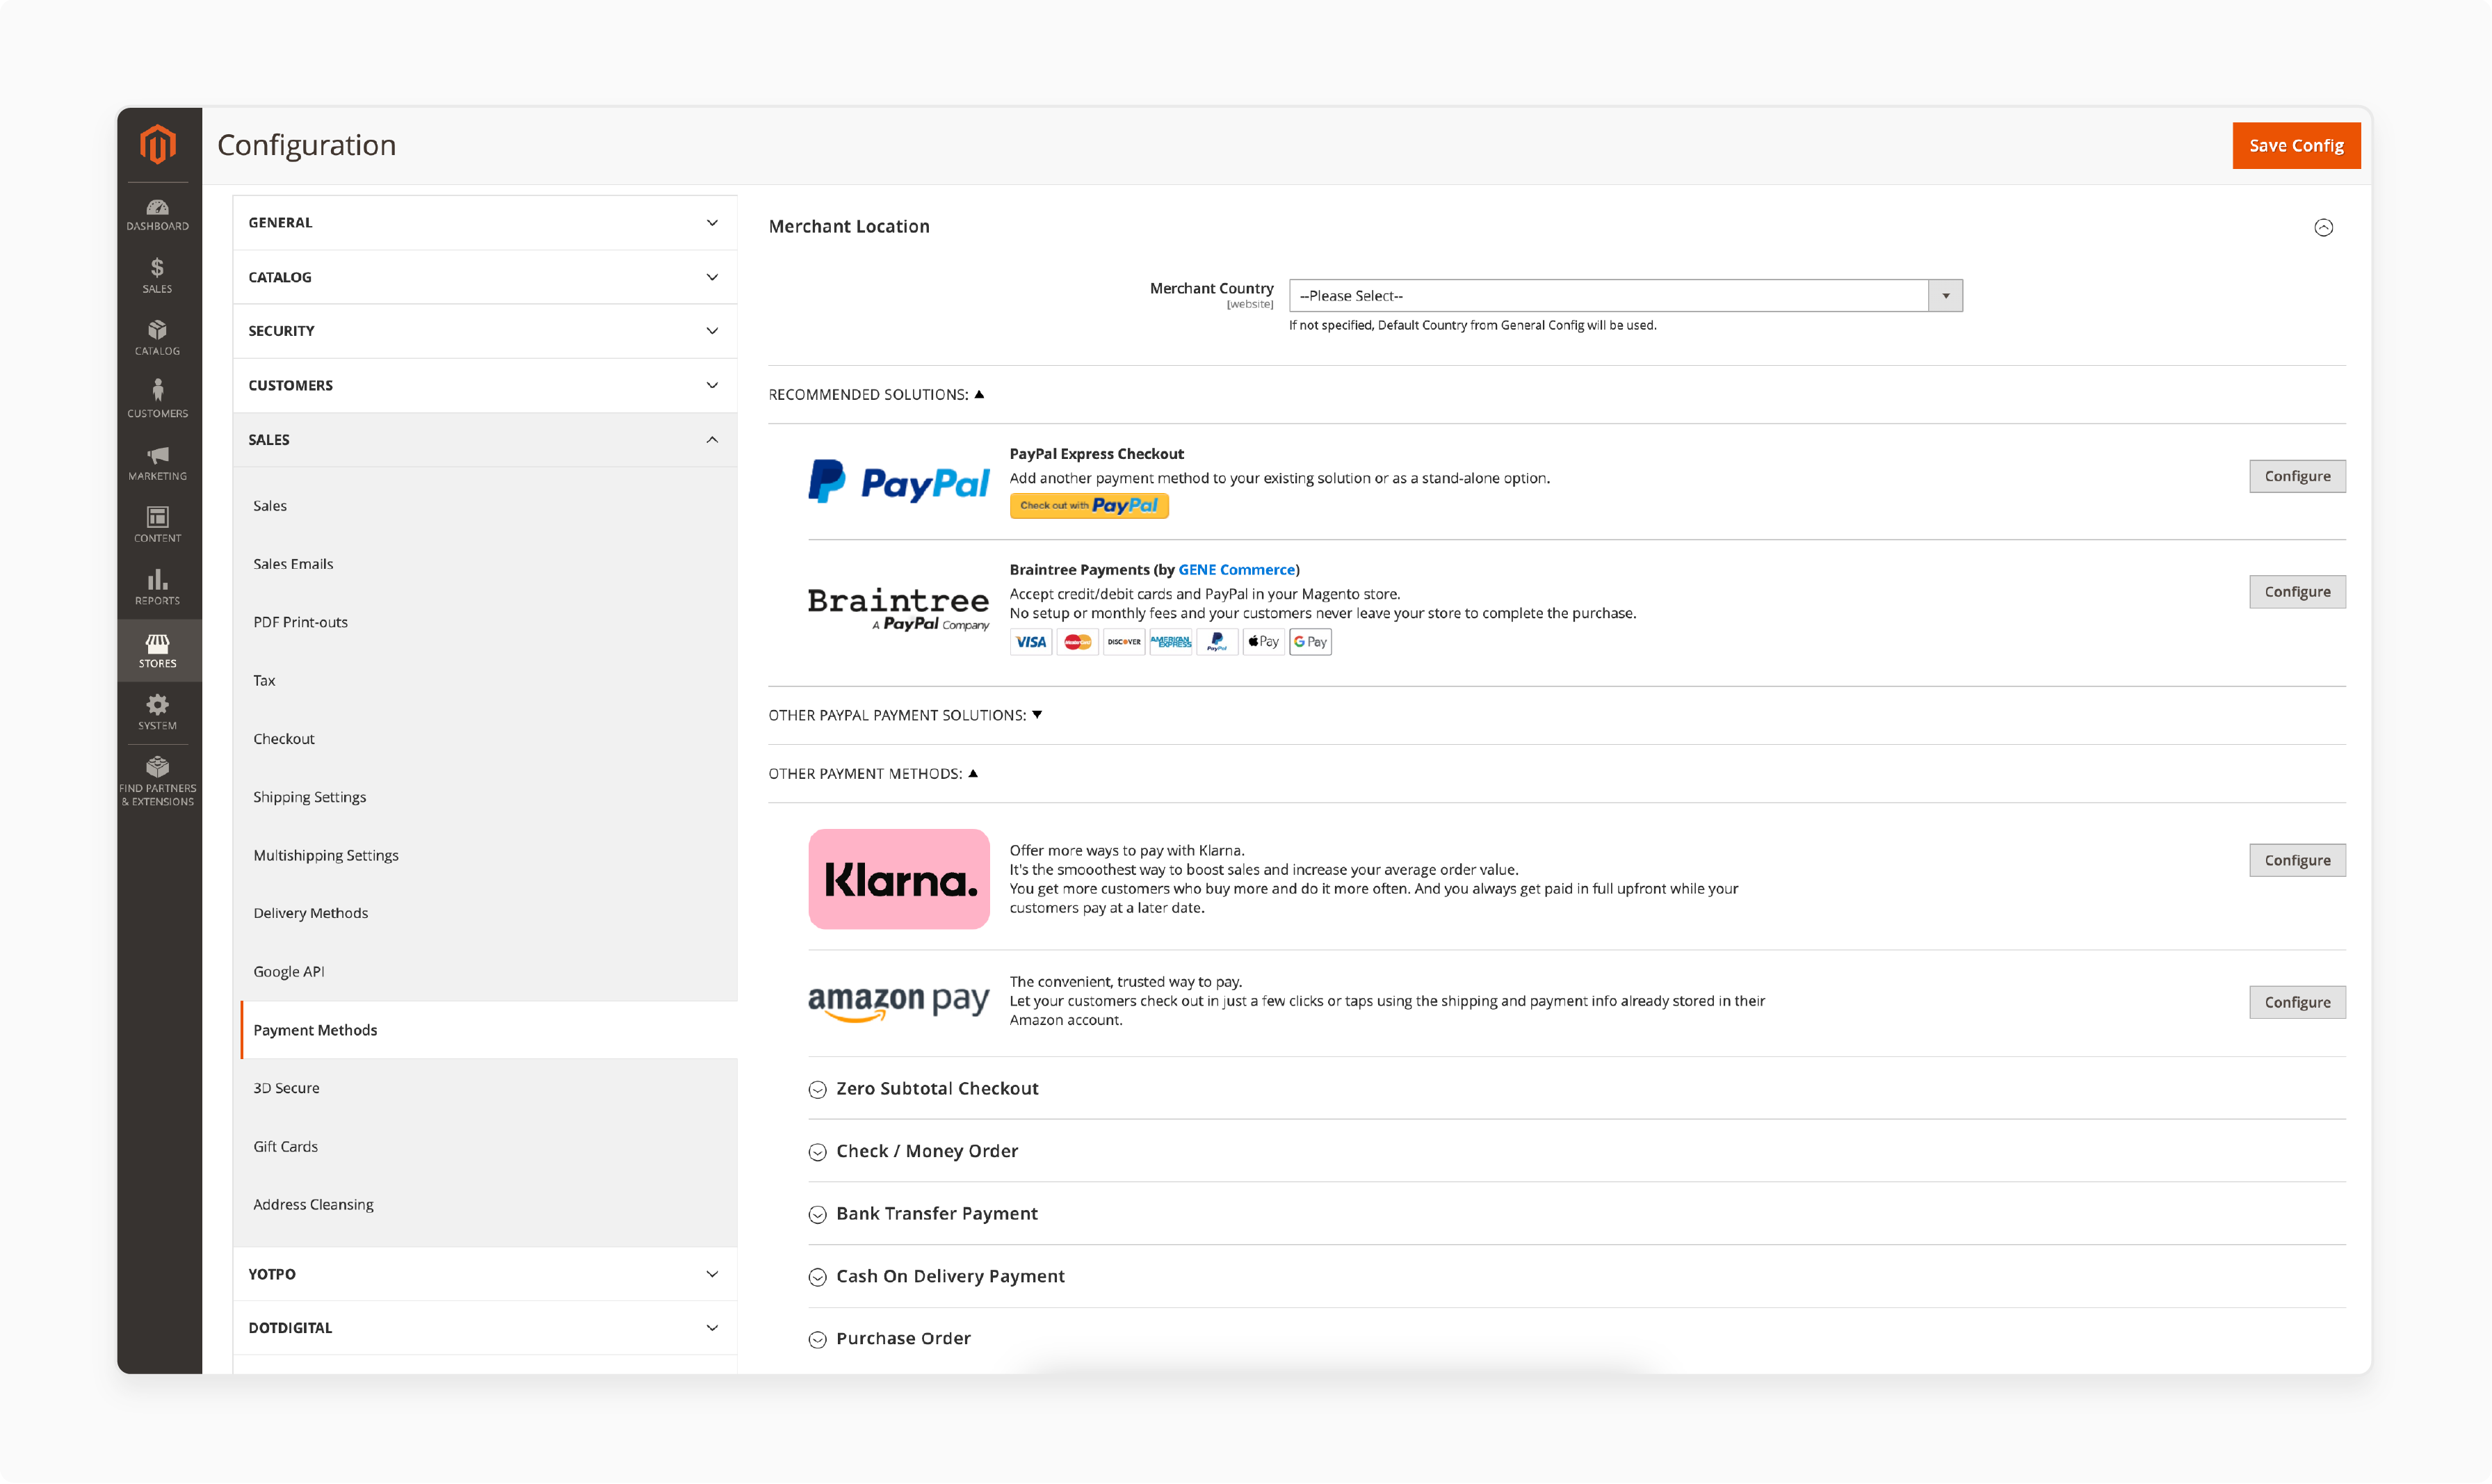Screen dimensions: 2492x1484
Task: Click the Apple Pay icon
Action: (x=1263, y=642)
